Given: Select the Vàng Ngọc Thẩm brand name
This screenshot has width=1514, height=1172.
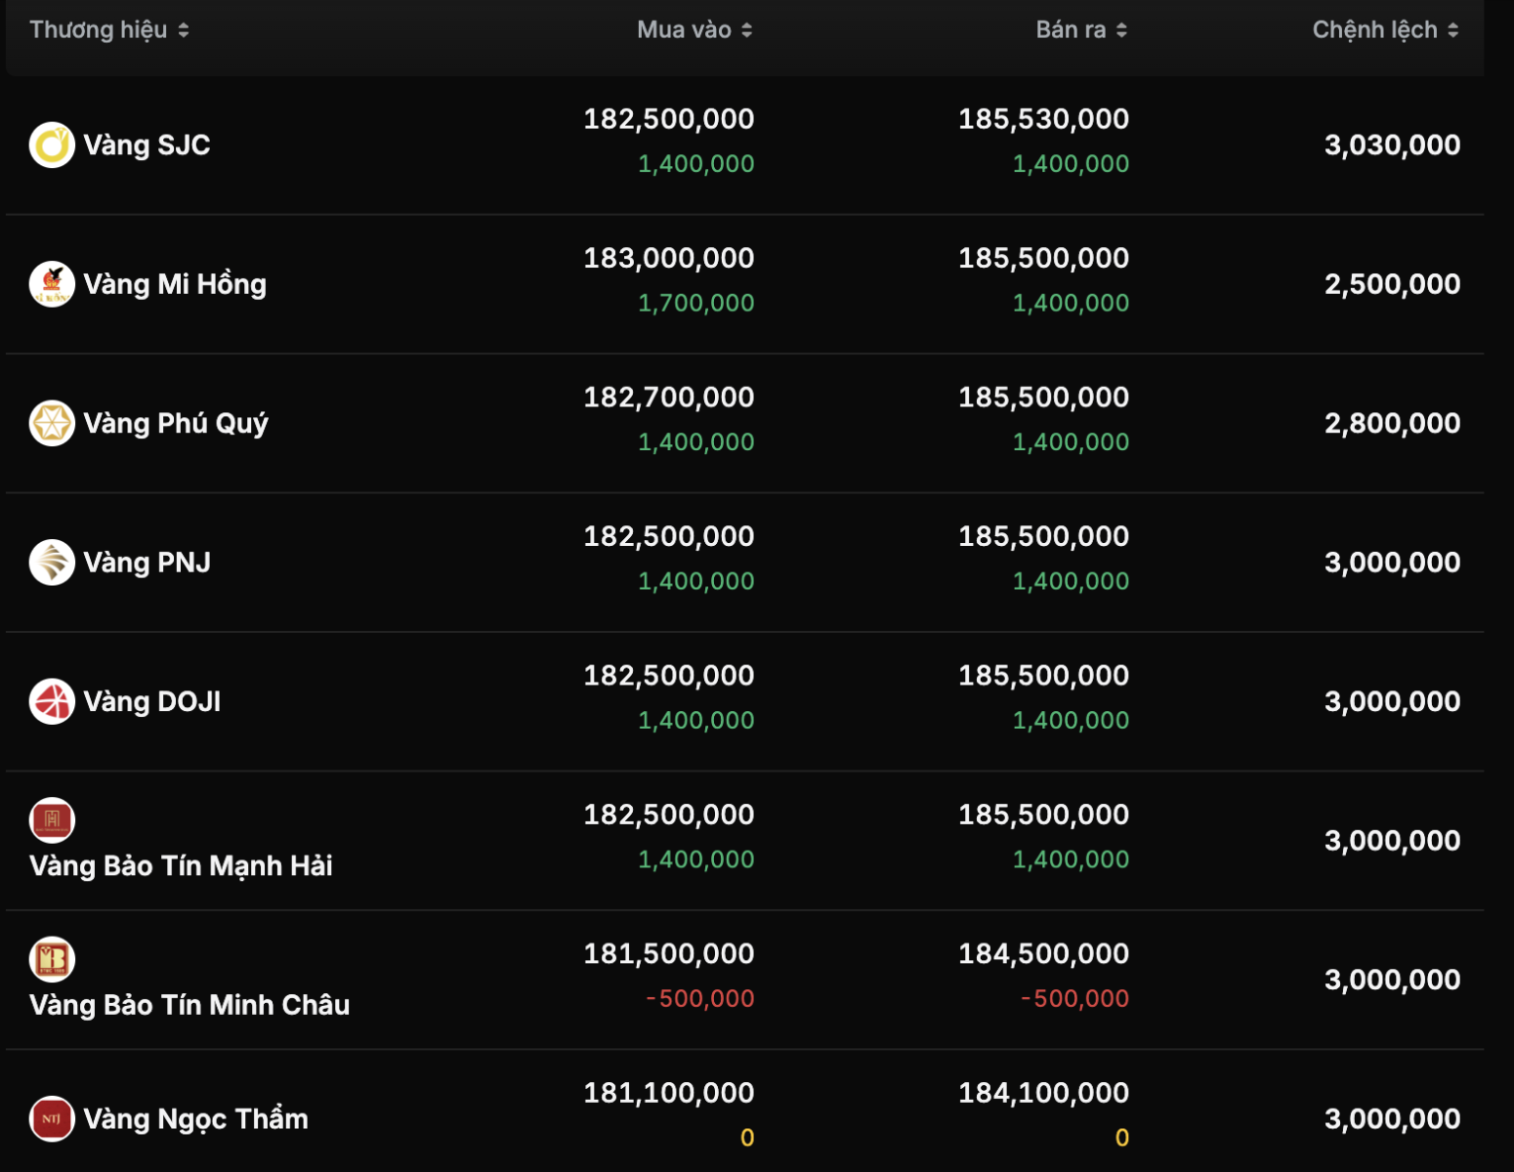Looking at the screenshot, I should tap(195, 1119).
